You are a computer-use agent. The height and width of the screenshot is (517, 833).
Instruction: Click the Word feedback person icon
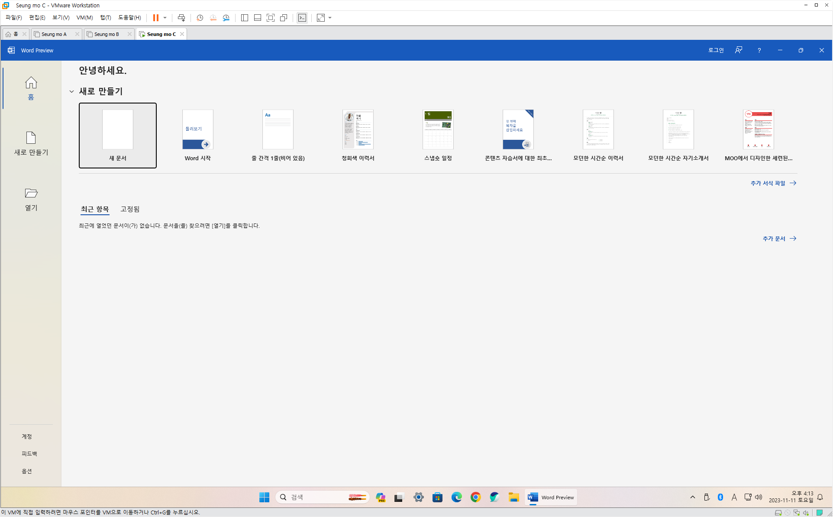[739, 50]
